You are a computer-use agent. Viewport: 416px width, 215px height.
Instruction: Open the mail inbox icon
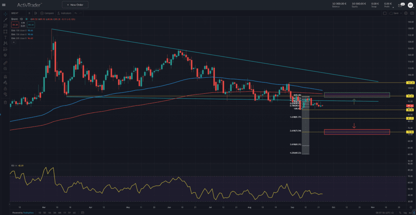click(x=400, y=5)
